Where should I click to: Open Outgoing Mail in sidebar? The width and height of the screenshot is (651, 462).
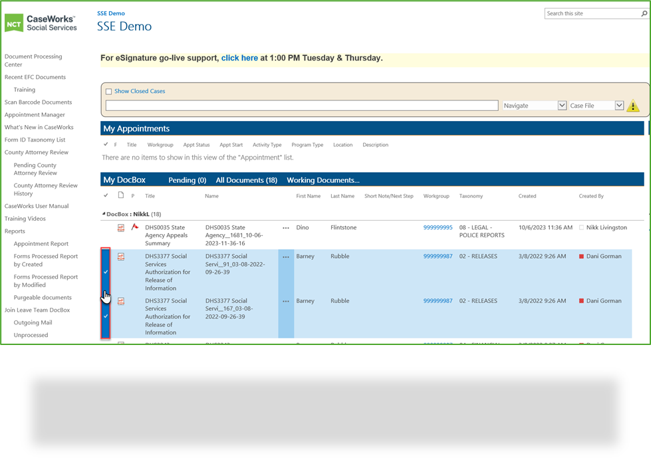(x=33, y=322)
